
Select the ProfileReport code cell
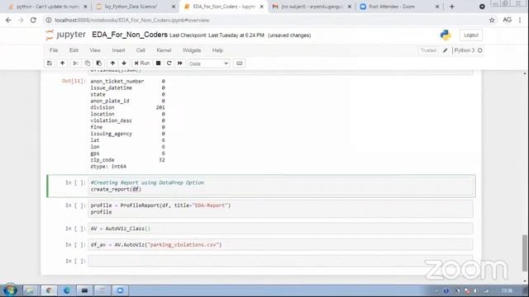(x=281, y=209)
